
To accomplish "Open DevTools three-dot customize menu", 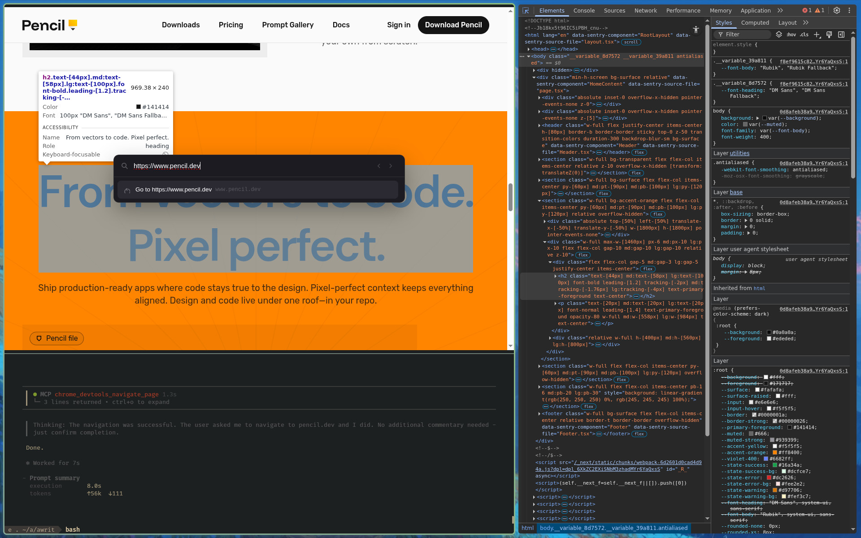I will (849, 10).
